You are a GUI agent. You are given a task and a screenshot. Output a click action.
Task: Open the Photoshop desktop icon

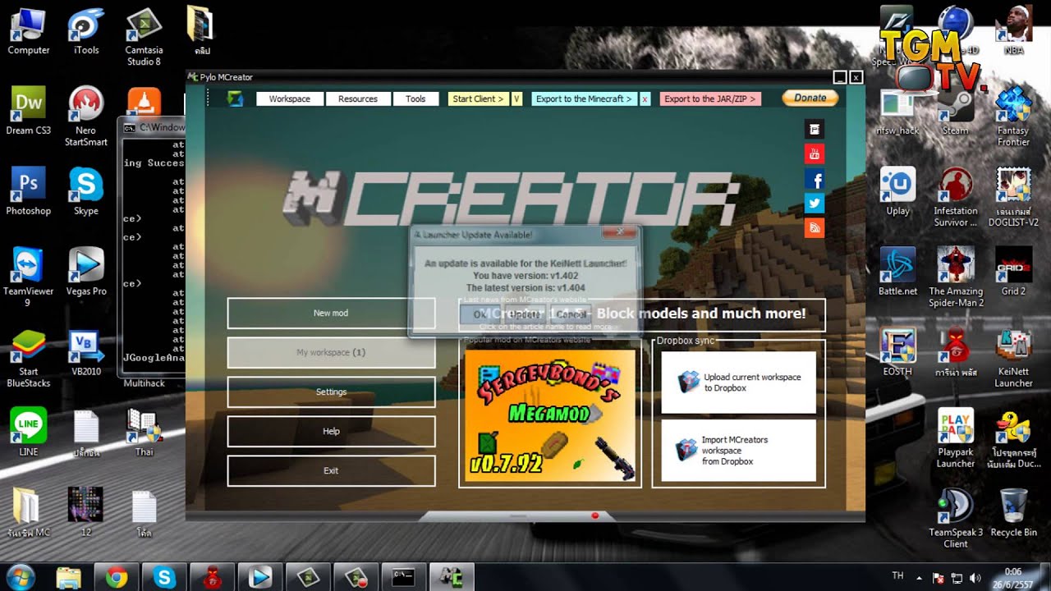click(x=29, y=192)
